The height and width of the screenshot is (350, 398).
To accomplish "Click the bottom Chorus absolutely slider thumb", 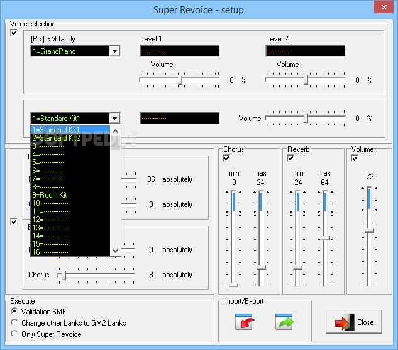I will [64, 275].
